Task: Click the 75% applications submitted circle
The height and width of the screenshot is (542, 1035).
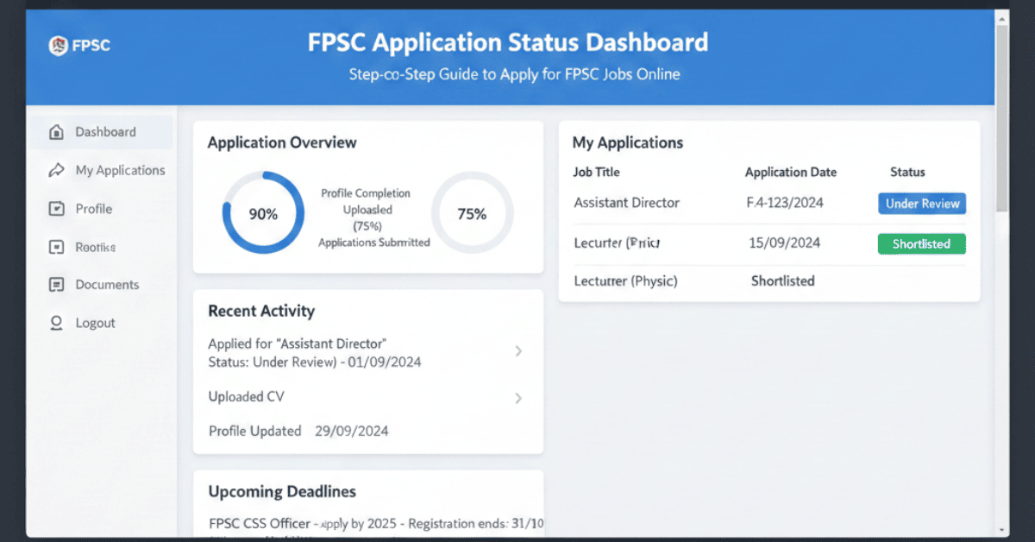Action: click(472, 213)
